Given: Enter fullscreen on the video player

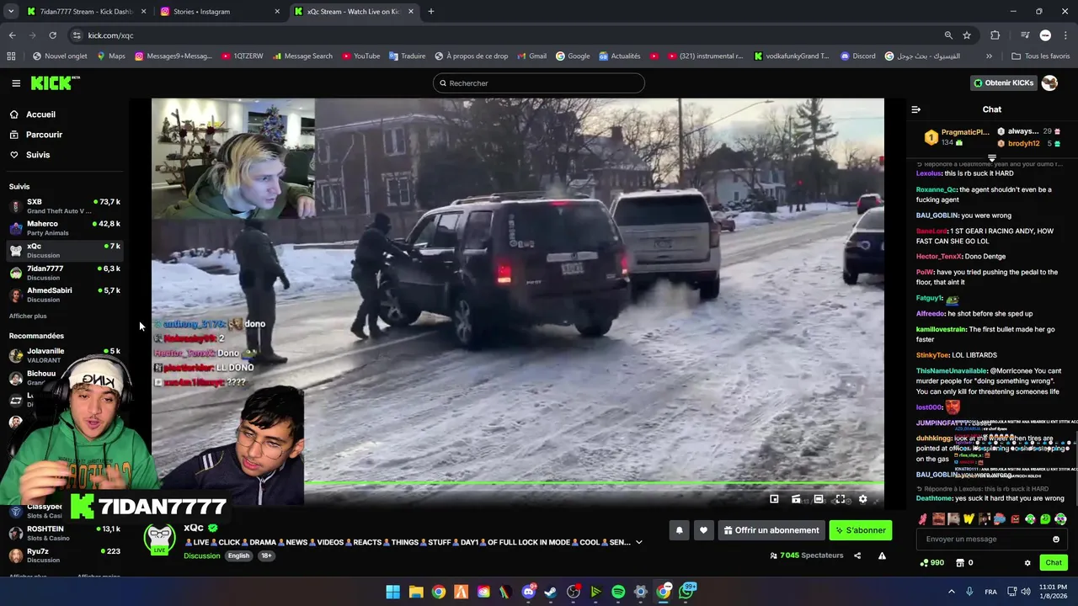Looking at the screenshot, I should [840, 499].
